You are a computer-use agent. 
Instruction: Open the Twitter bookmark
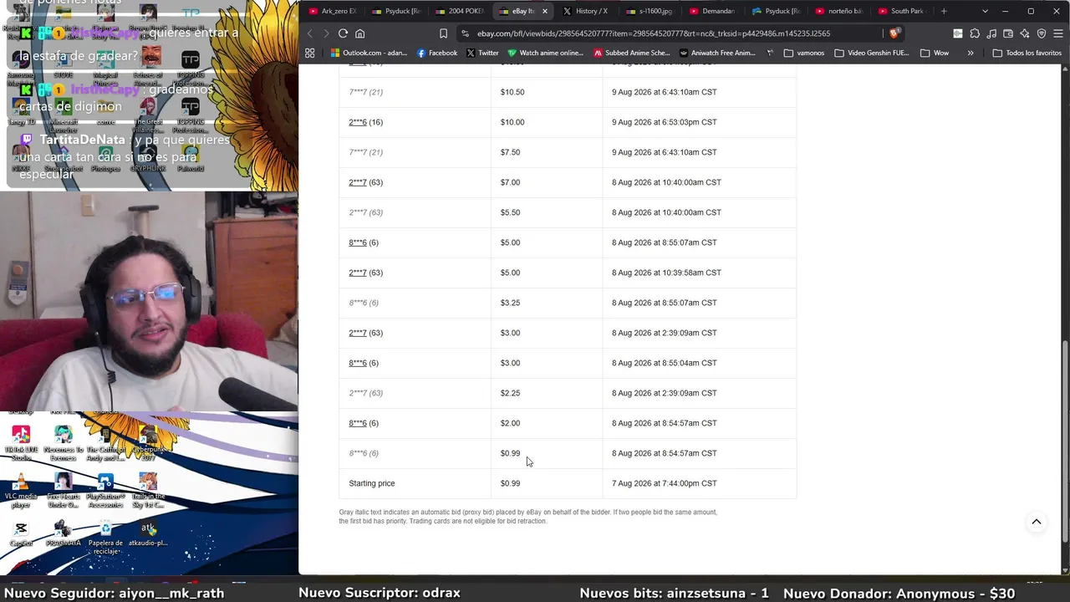click(482, 53)
